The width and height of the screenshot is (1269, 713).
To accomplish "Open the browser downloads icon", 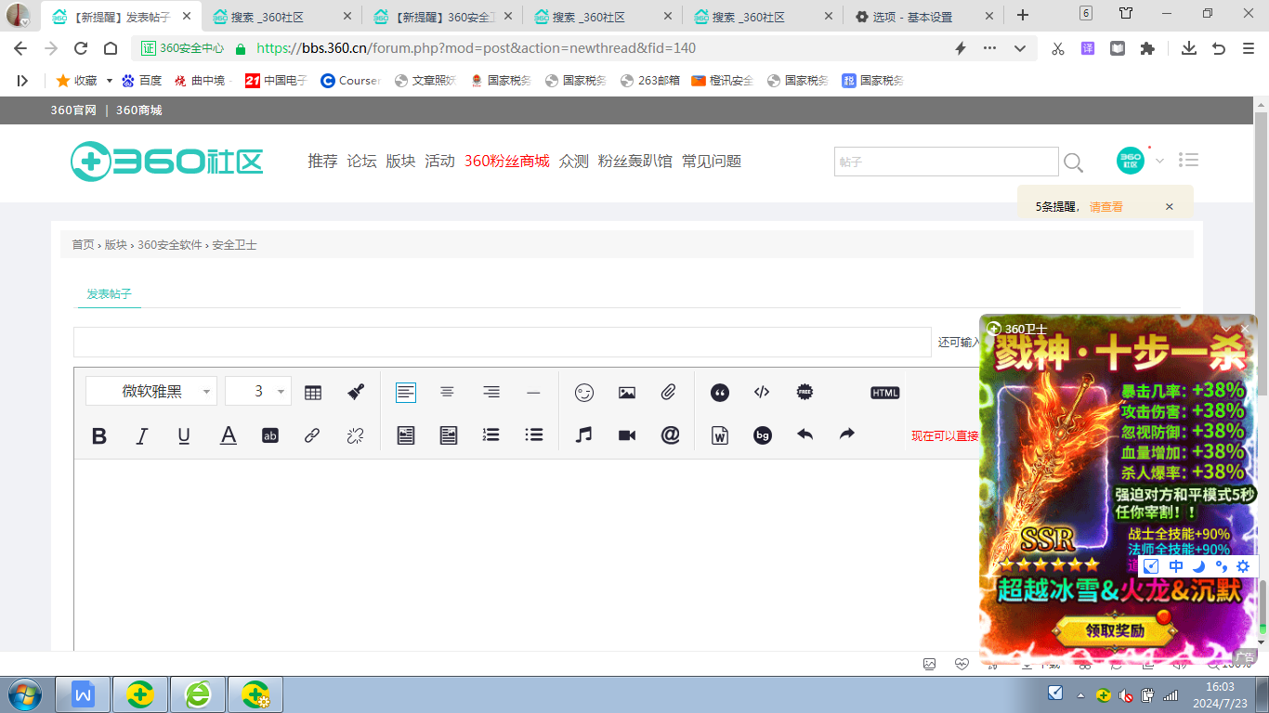I will click(1188, 48).
